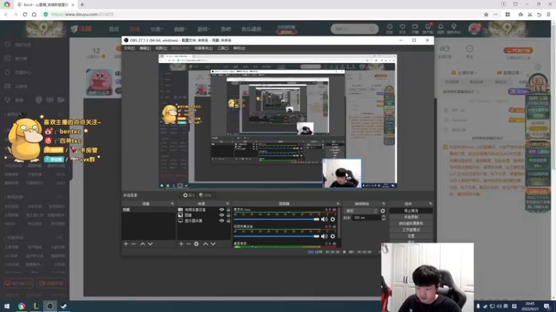Pop out the OBS Audio Mixer dock using its header icon
This screenshot has height=312, width=556.
338,204
